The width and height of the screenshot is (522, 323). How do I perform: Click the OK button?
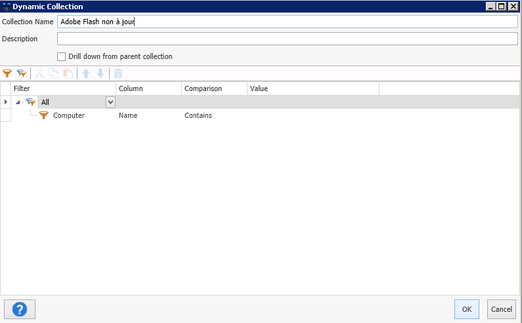coord(466,309)
